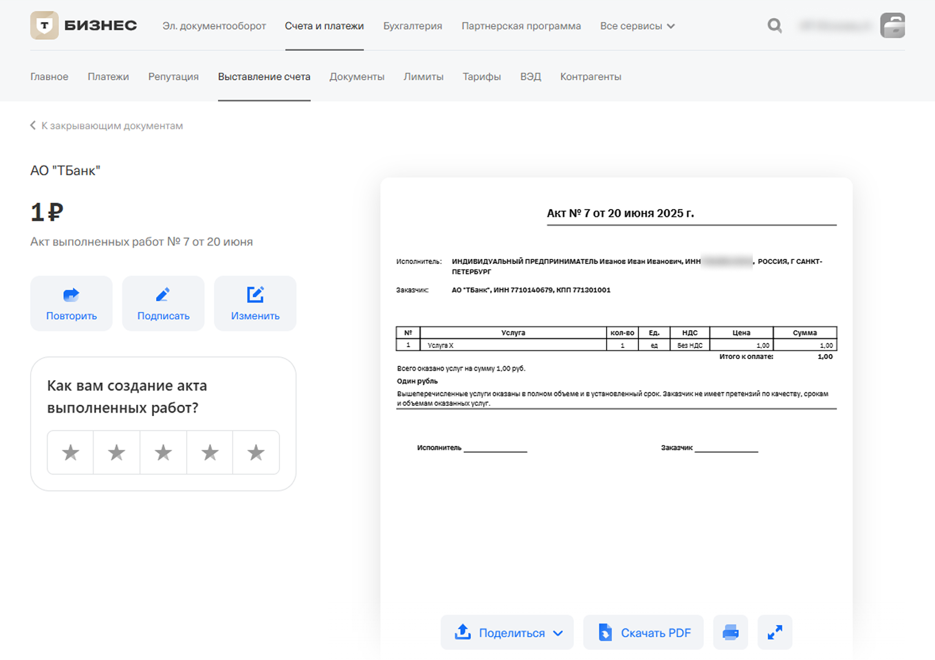Open the Документы tab
This screenshot has width=935, height=660.
357,77
